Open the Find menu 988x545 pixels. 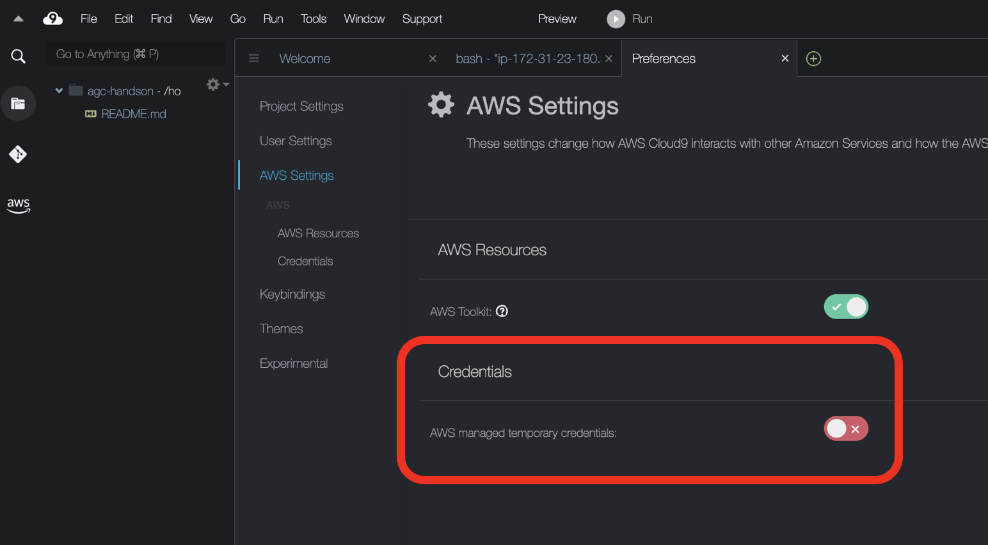pos(161,19)
